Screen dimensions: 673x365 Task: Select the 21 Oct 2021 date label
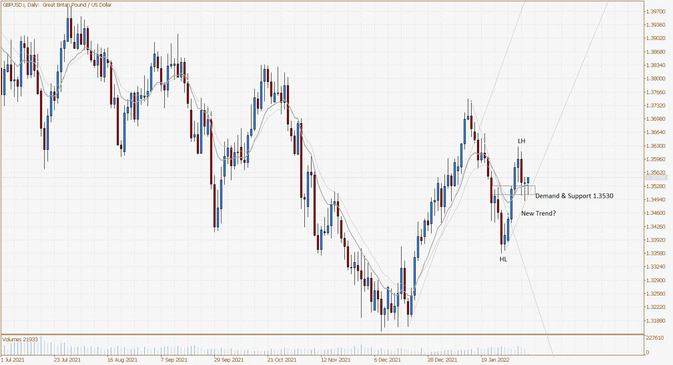pos(282,360)
